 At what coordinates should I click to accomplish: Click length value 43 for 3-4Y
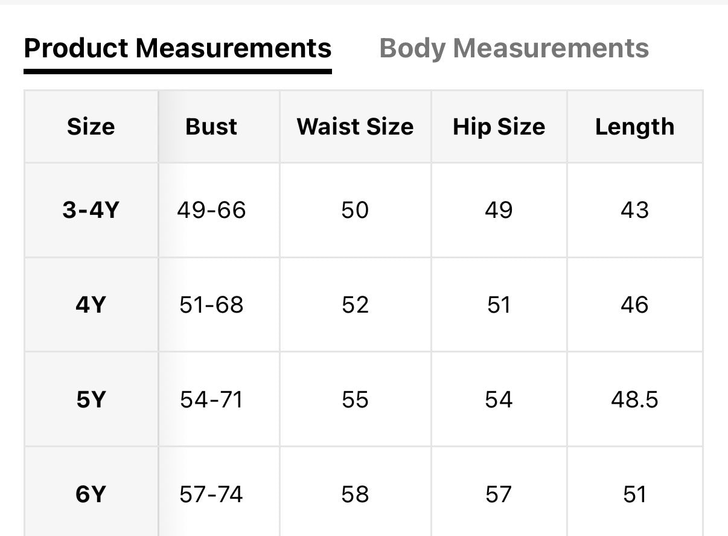634,210
